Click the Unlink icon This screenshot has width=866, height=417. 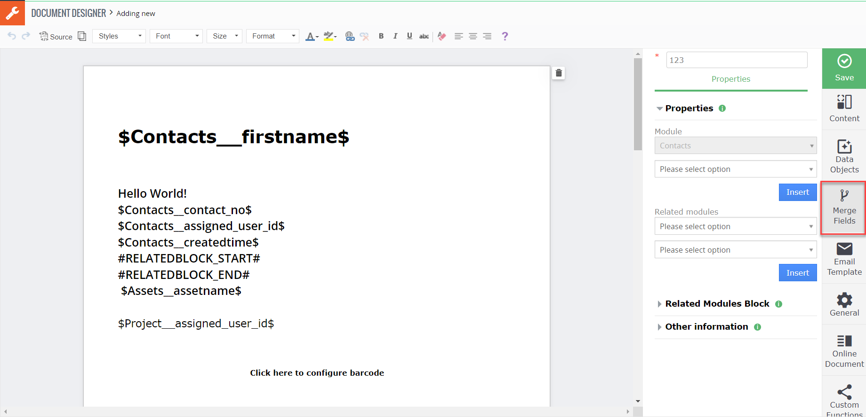[364, 36]
